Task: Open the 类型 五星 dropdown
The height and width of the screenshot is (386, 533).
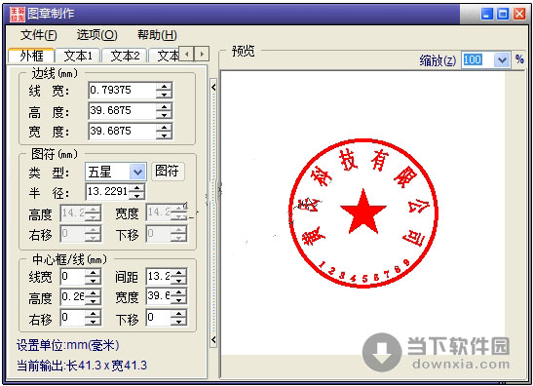Action: (x=137, y=172)
